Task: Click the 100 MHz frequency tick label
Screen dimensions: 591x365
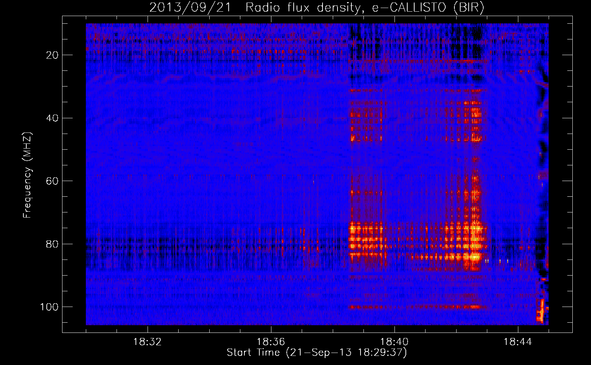Action: click(49, 307)
